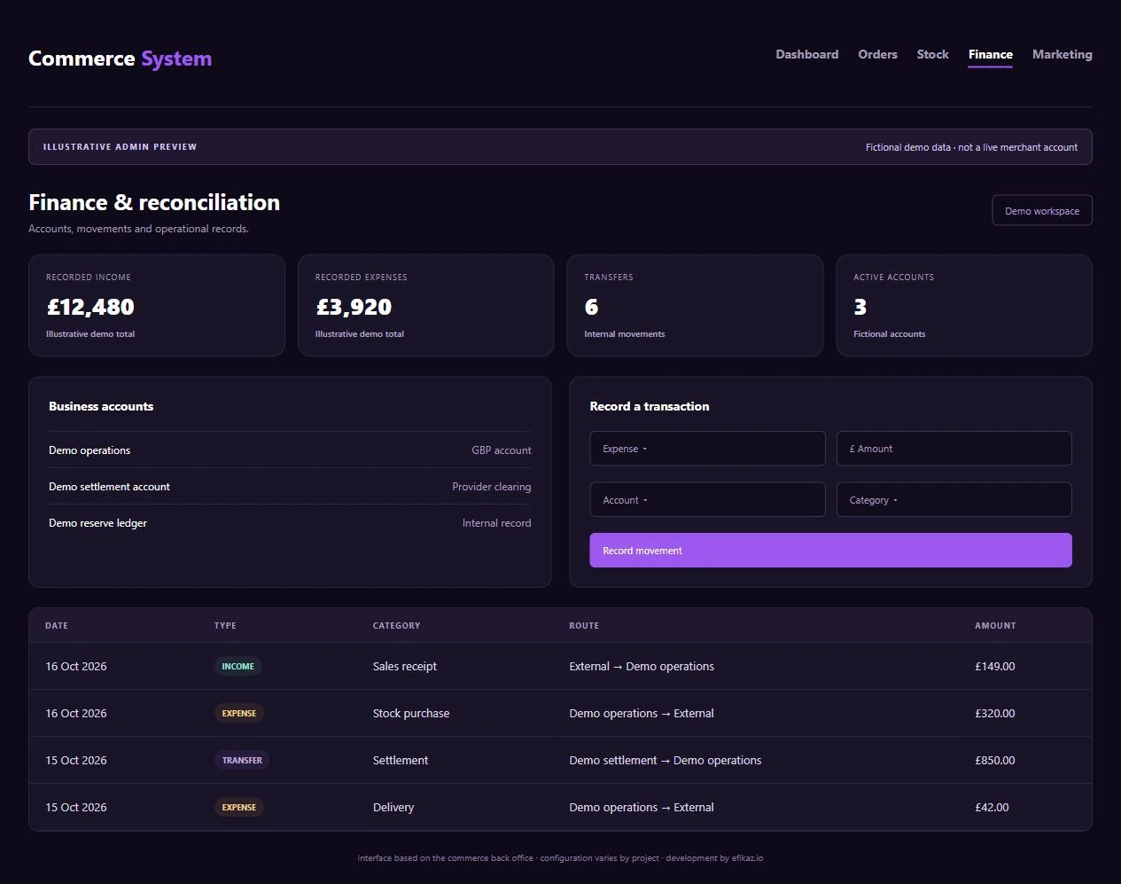Click the Delivery category cell
The width and height of the screenshot is (1121, 884).
pos(393,808)
